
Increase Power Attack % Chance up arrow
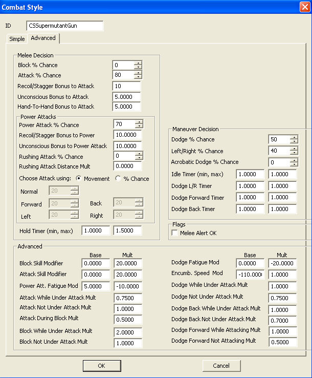tap(139, 122)
